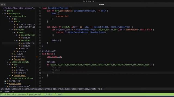This screenshot has width=174, height=97.
Task: Click line number 50 in the gutter
Action: (40, 73)
